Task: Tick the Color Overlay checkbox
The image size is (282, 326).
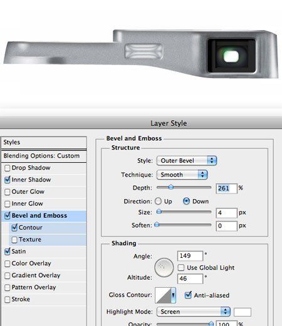Action: tap(8, 263)
